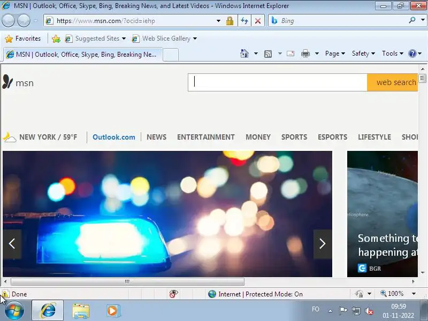Image resolution: width=428 pixels, height=321 pixels.
Task: Open the Safety menu
Action: 363,53
